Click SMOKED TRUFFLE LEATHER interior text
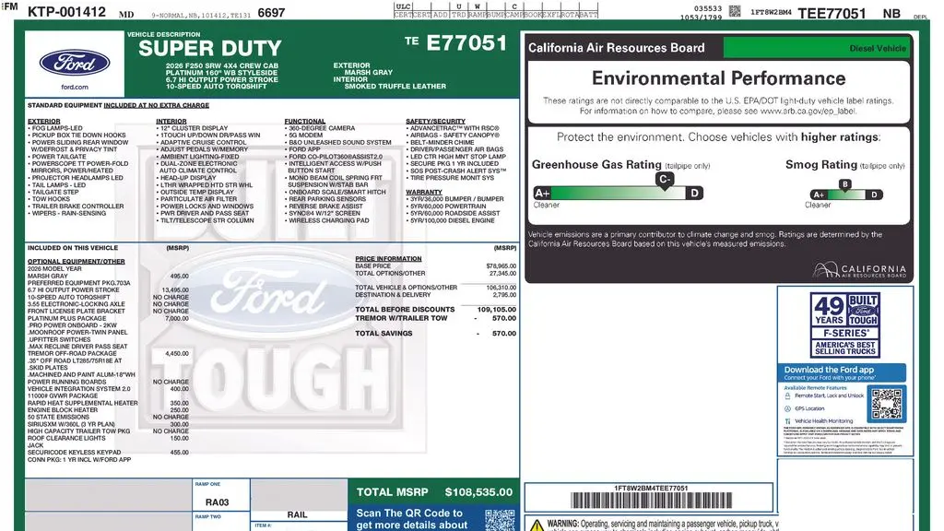Image resolution: width=944 pixels, height=531 pixels. coord(395,87)
